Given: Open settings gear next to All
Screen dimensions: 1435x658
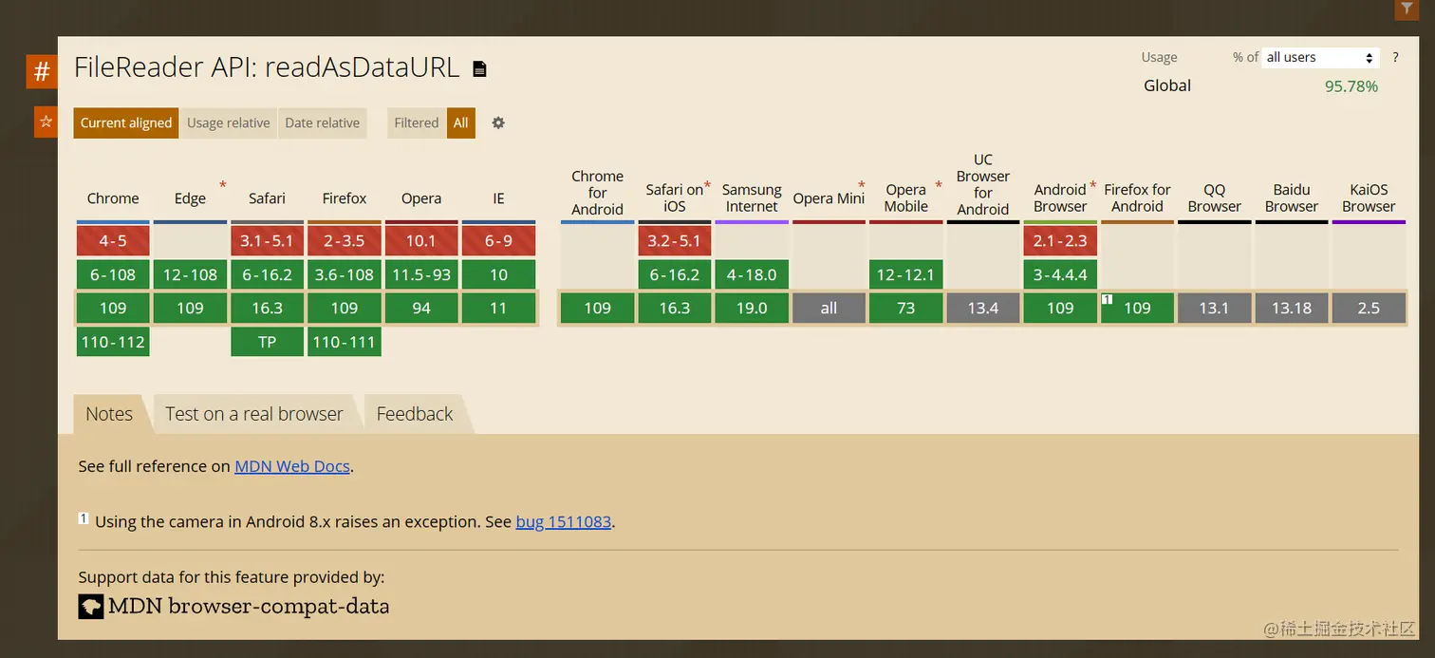Looking at the screenshot, I should coord(498,122).
